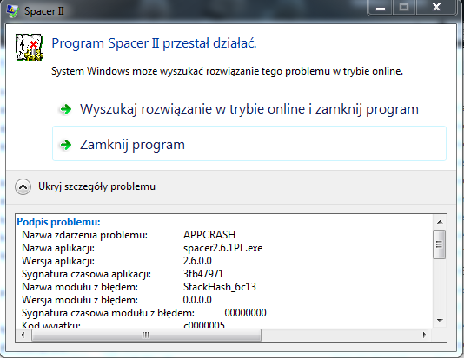This screenshot has height=358, width=464.
Task: Collapse details using the round chevron button
Action: pyautogui.click(x=23, y=186)
